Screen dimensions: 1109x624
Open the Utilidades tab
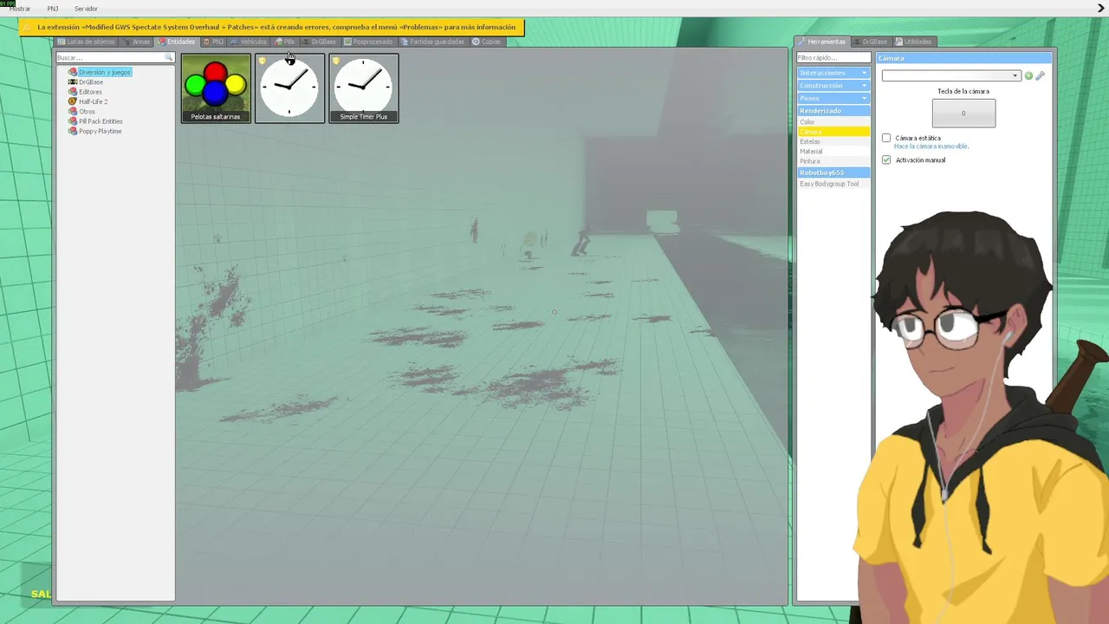pos(913,42)
